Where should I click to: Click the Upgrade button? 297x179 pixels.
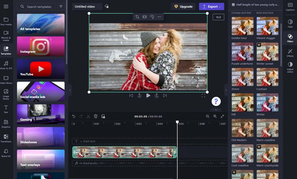pos(183,7)
